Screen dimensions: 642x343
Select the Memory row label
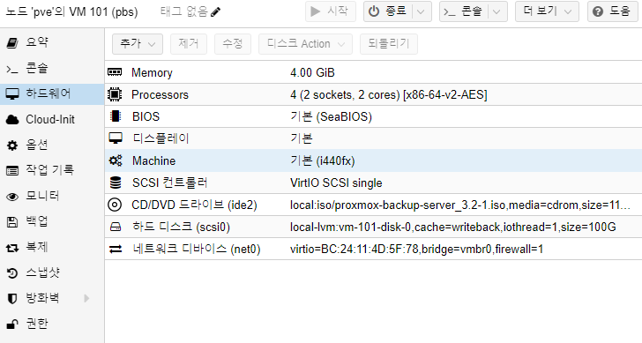click(152, 73)
